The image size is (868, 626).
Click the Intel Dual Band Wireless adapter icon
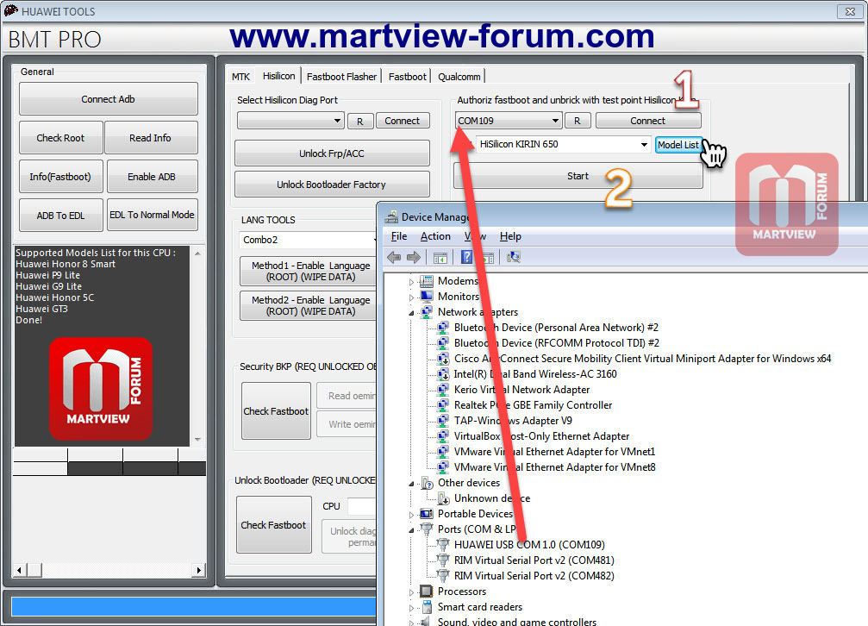(x=443, y=374)
